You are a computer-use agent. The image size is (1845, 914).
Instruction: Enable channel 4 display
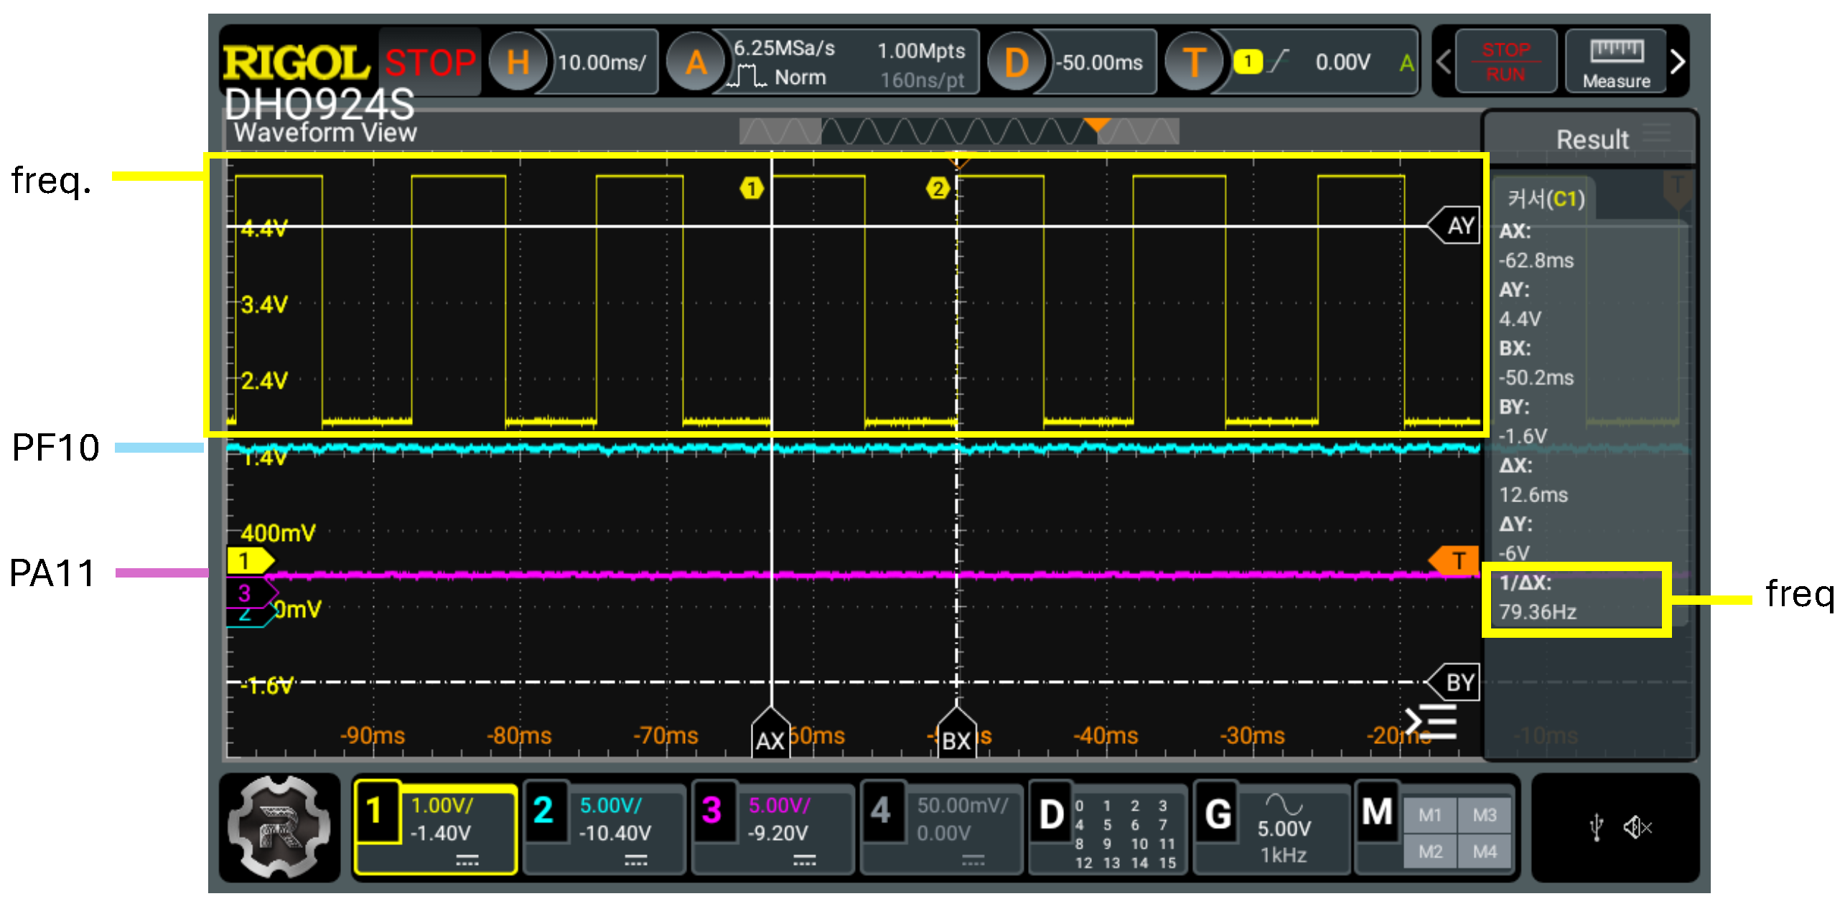pos(882,812)
